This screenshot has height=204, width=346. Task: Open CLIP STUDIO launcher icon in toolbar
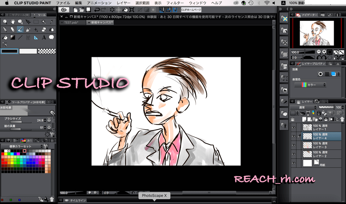[64, 10]
